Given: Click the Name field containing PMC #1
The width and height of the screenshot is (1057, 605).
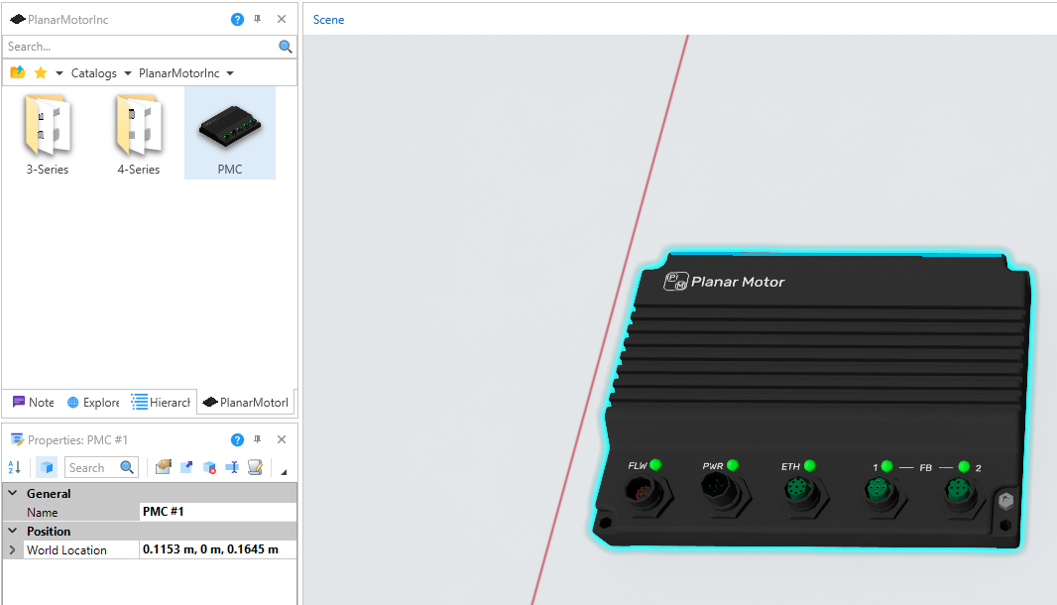Looking at the screenshot, I should coord(217,512).
